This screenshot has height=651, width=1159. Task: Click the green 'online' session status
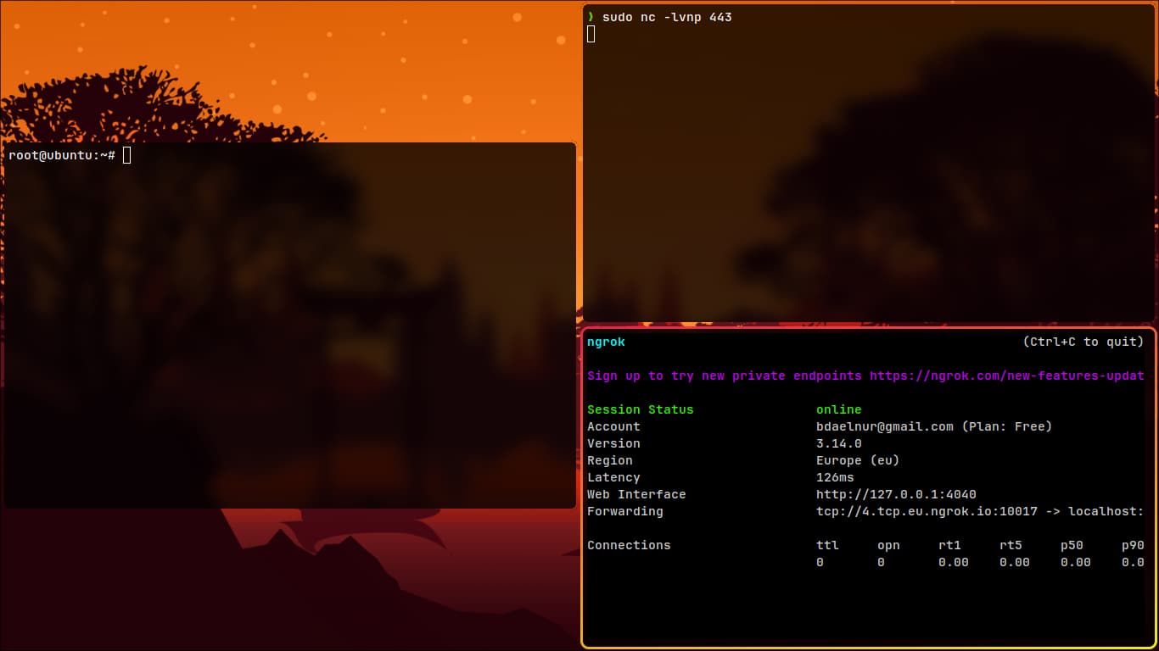pyautogui.click(x=838, y=409)
